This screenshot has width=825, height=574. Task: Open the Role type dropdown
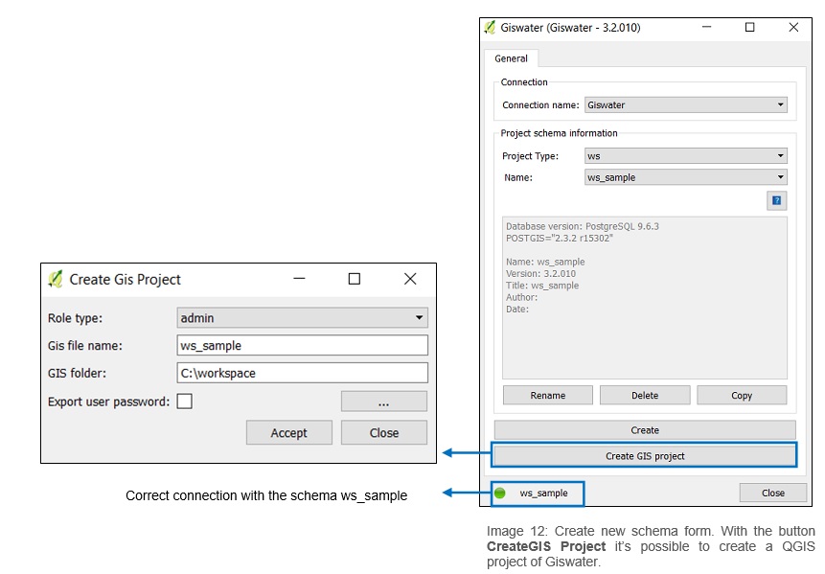coord(302,318)
